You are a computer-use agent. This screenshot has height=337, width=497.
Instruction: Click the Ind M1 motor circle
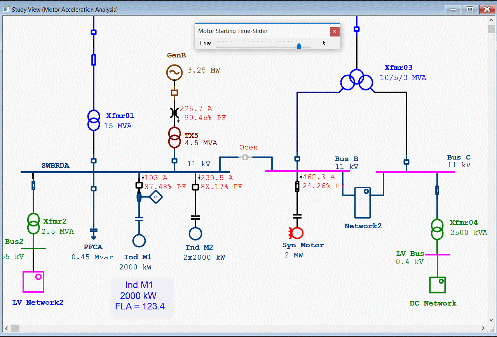pos(139,241)
